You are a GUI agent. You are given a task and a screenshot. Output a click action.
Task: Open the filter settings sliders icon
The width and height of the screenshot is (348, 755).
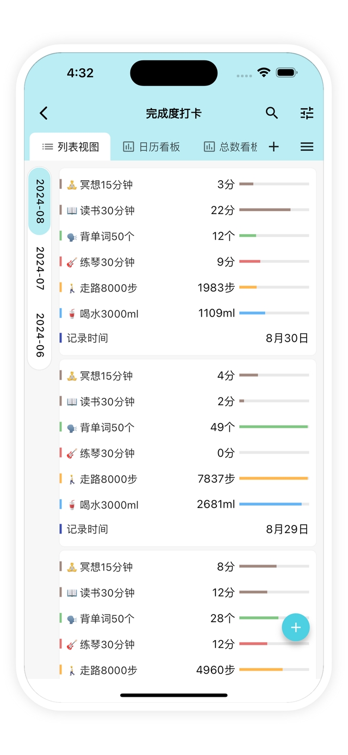(307, 113)
